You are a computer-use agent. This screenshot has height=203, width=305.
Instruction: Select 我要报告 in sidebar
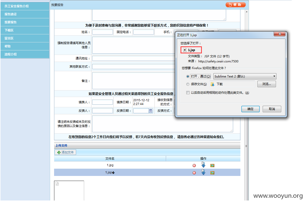pos(25,22)
